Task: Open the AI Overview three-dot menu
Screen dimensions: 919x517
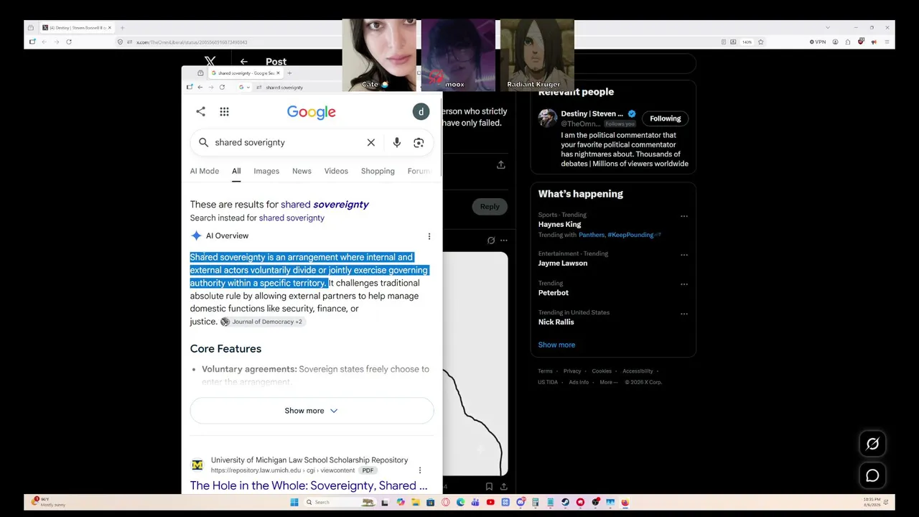Action: coord(429,236)
